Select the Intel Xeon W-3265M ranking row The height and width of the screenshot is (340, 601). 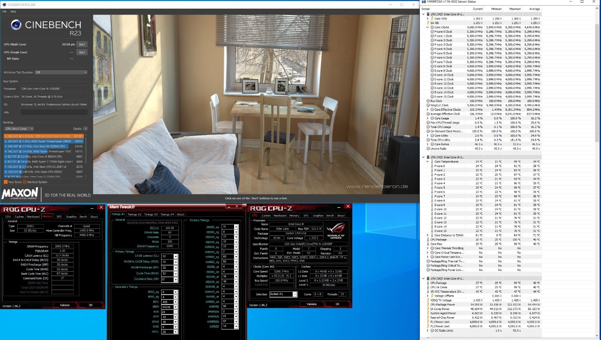point(44,146)
